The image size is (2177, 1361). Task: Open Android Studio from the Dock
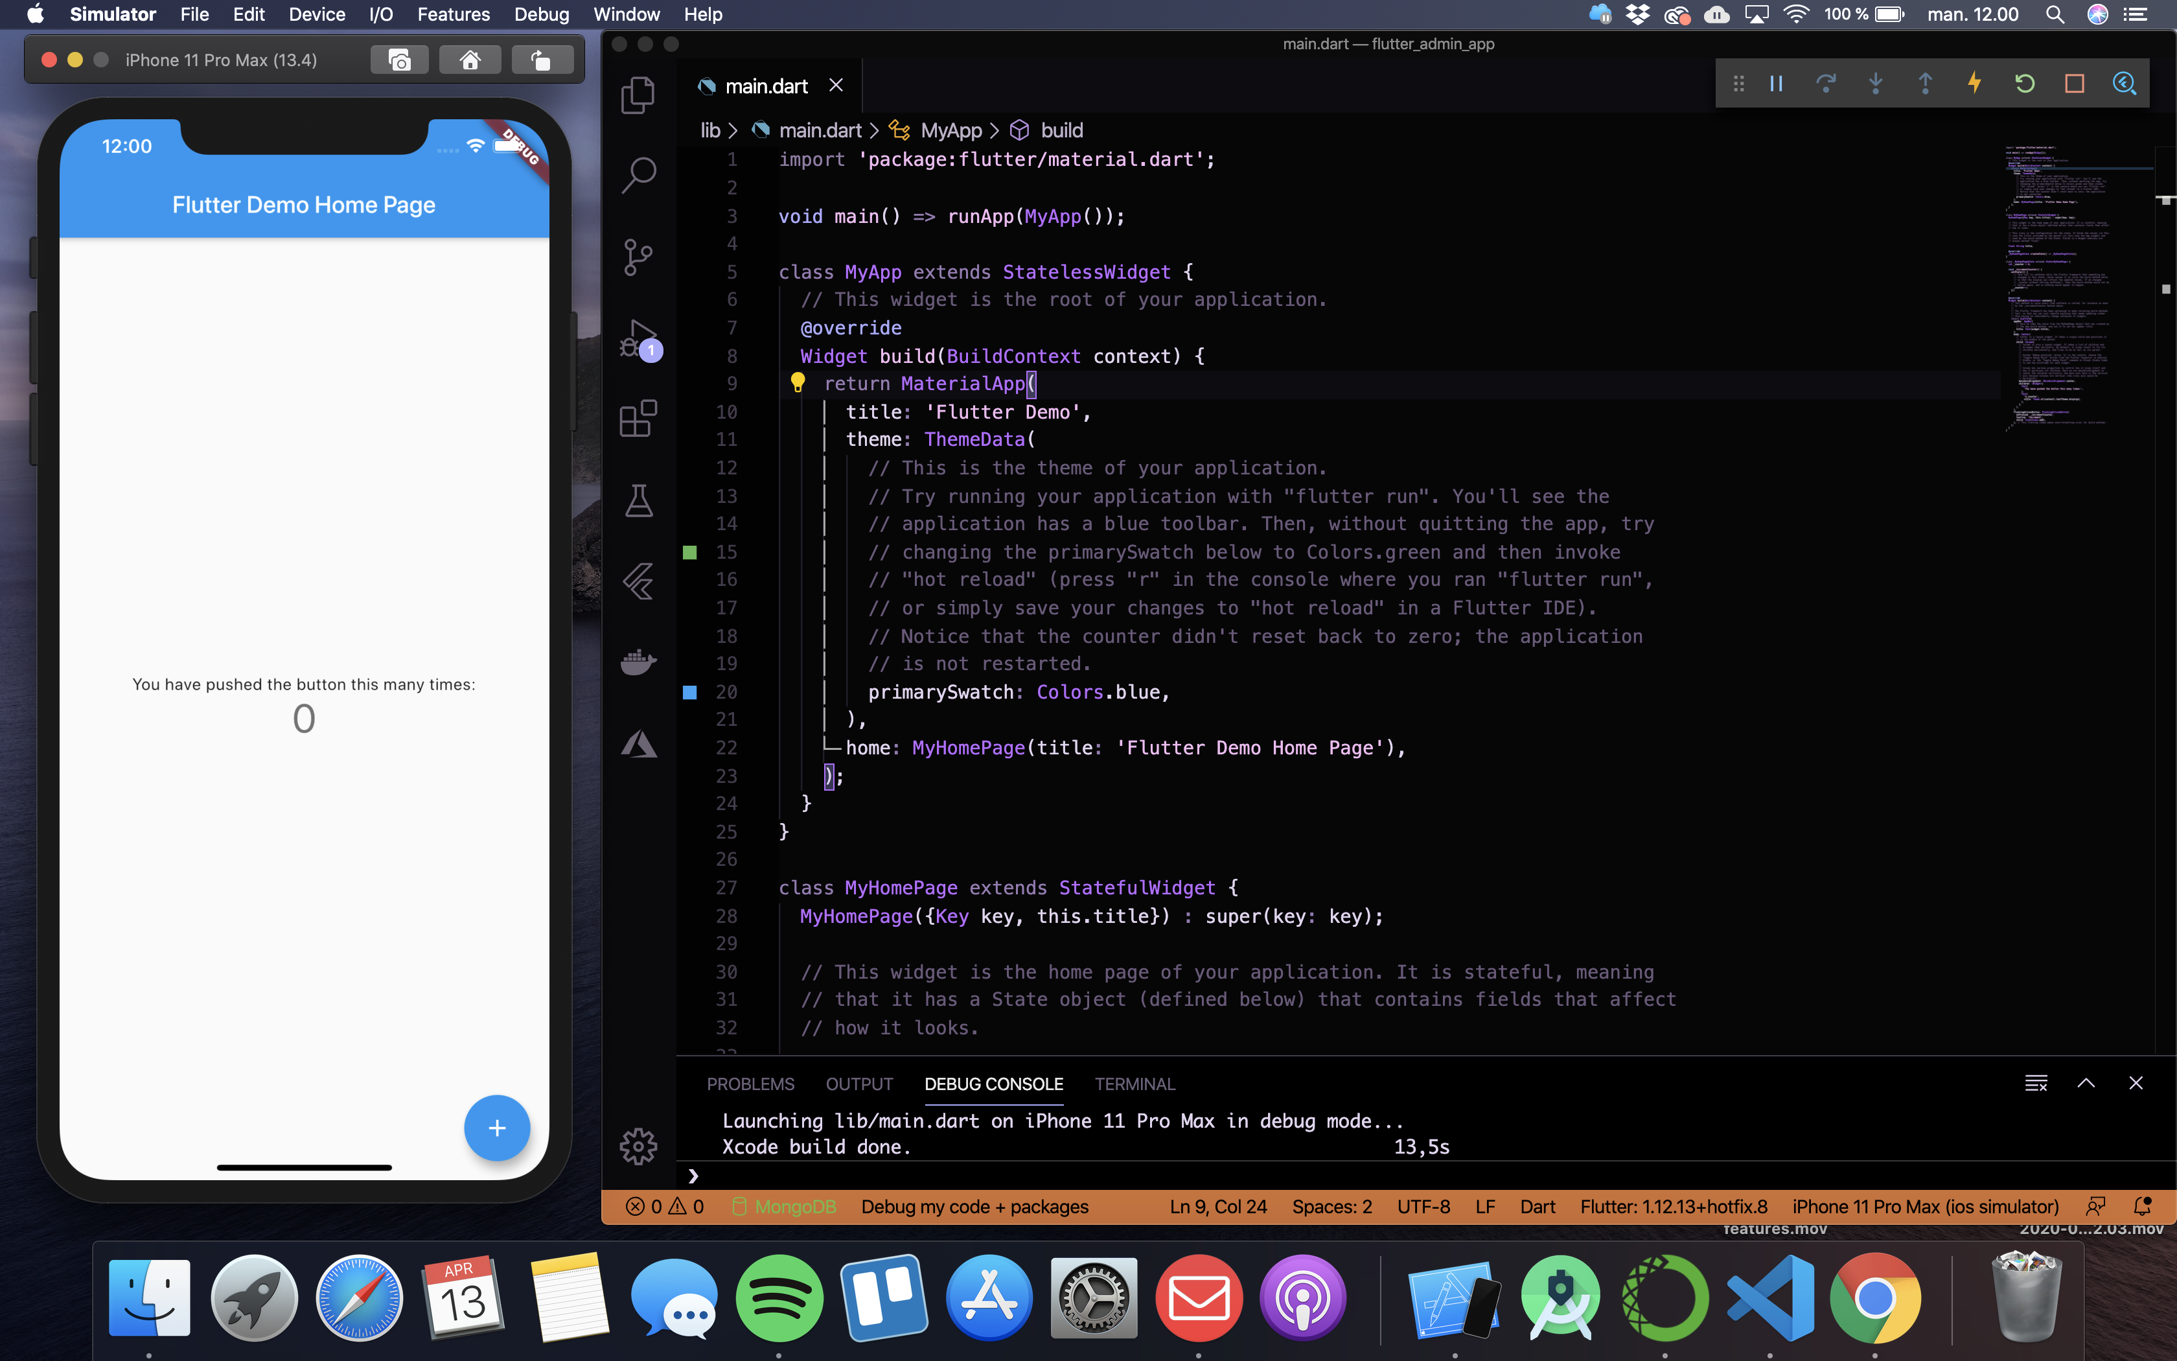coord(1560,1298)
